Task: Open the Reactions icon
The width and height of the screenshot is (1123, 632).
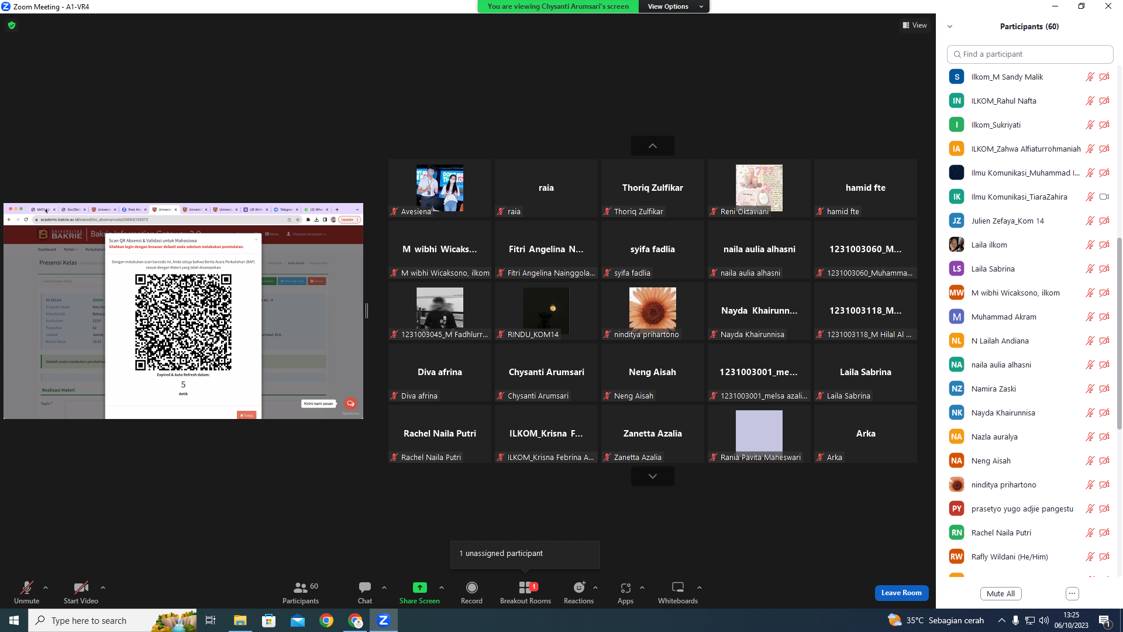Action: (579, 588)
